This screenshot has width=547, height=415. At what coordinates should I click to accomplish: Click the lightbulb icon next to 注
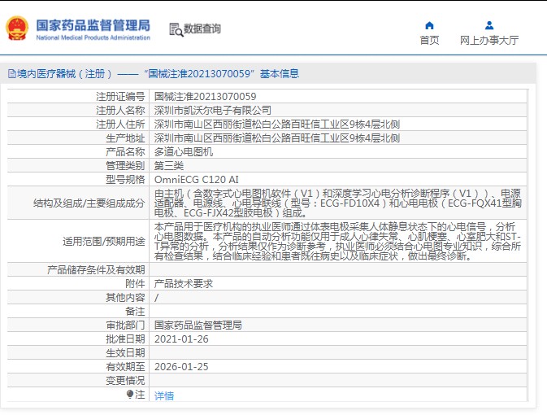pos(130,395)
